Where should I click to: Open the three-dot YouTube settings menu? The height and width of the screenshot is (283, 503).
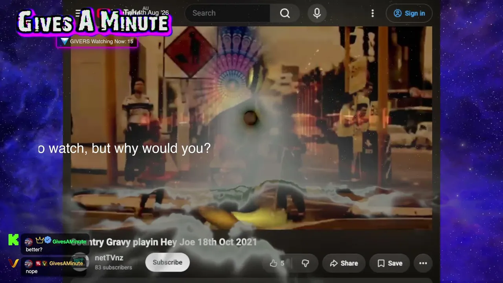[x=373, y=13]
